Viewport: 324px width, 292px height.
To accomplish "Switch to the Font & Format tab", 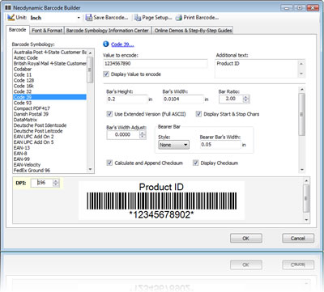I will click(47, 30).
